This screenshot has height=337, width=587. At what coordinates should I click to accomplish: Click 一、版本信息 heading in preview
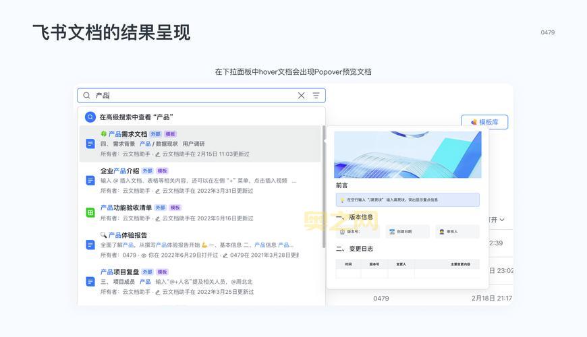point(354,217)
